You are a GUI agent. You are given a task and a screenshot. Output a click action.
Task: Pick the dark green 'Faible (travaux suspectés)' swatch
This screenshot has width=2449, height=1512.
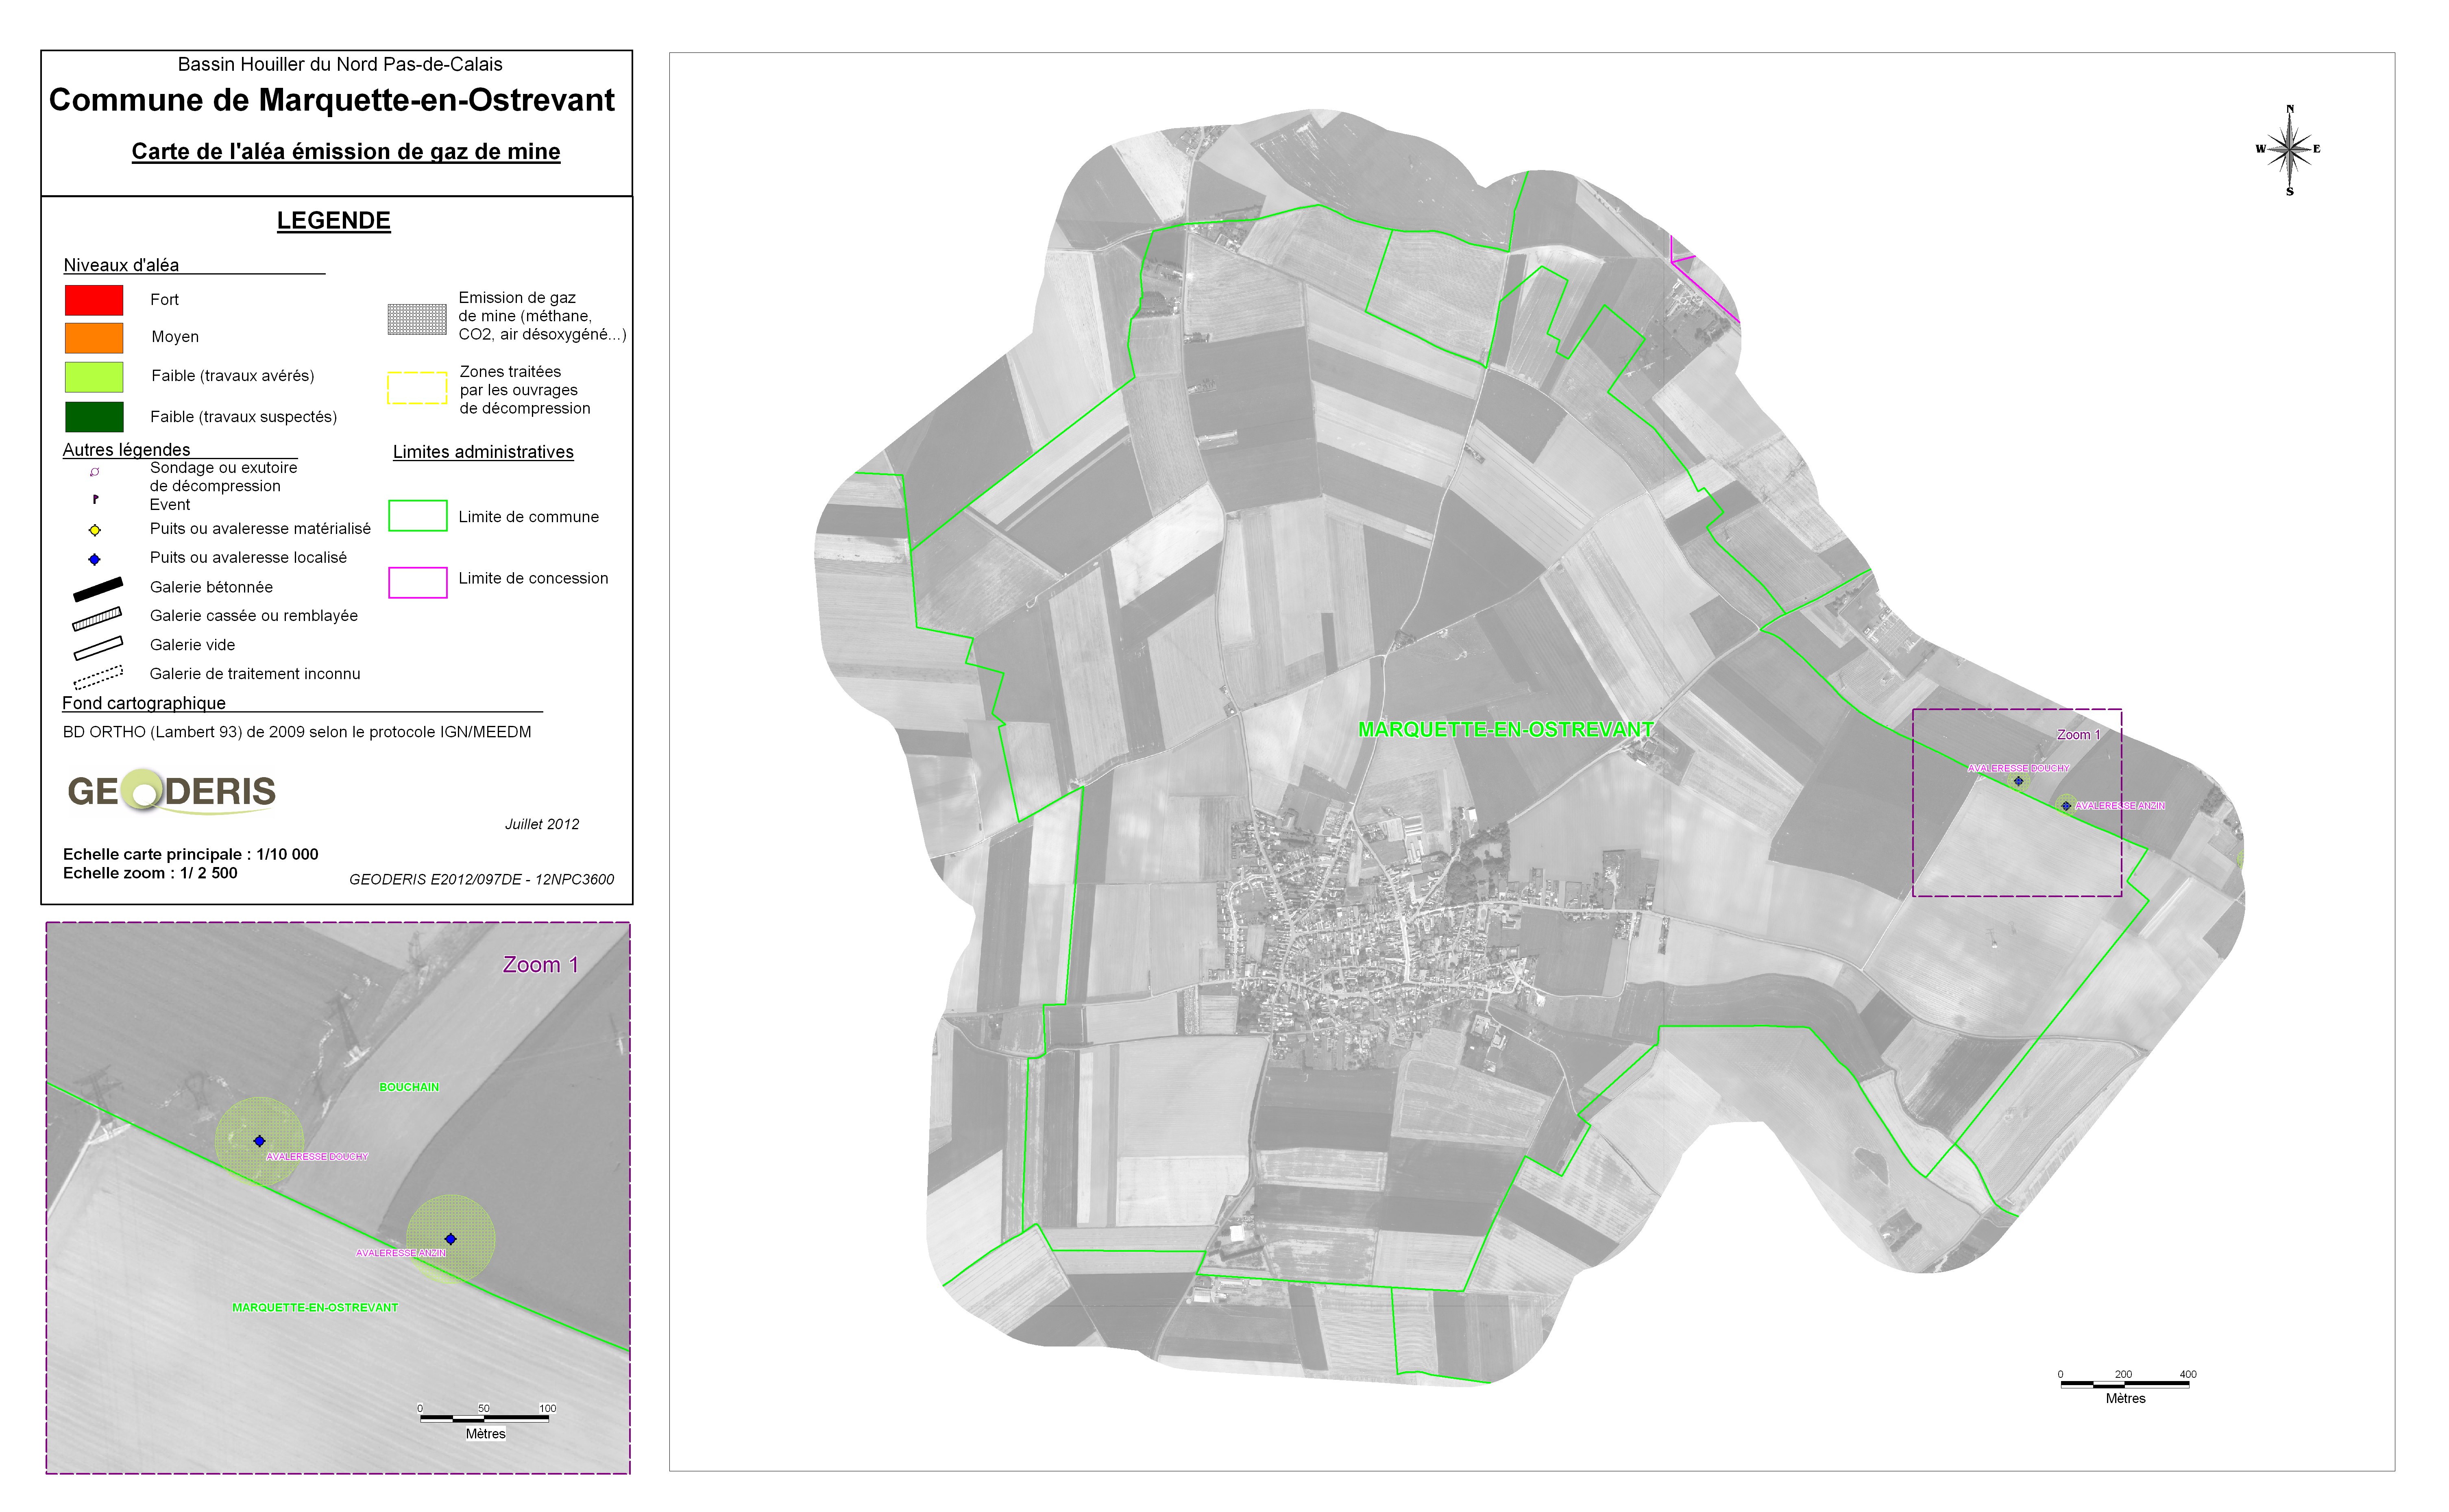tap(94, 417)
